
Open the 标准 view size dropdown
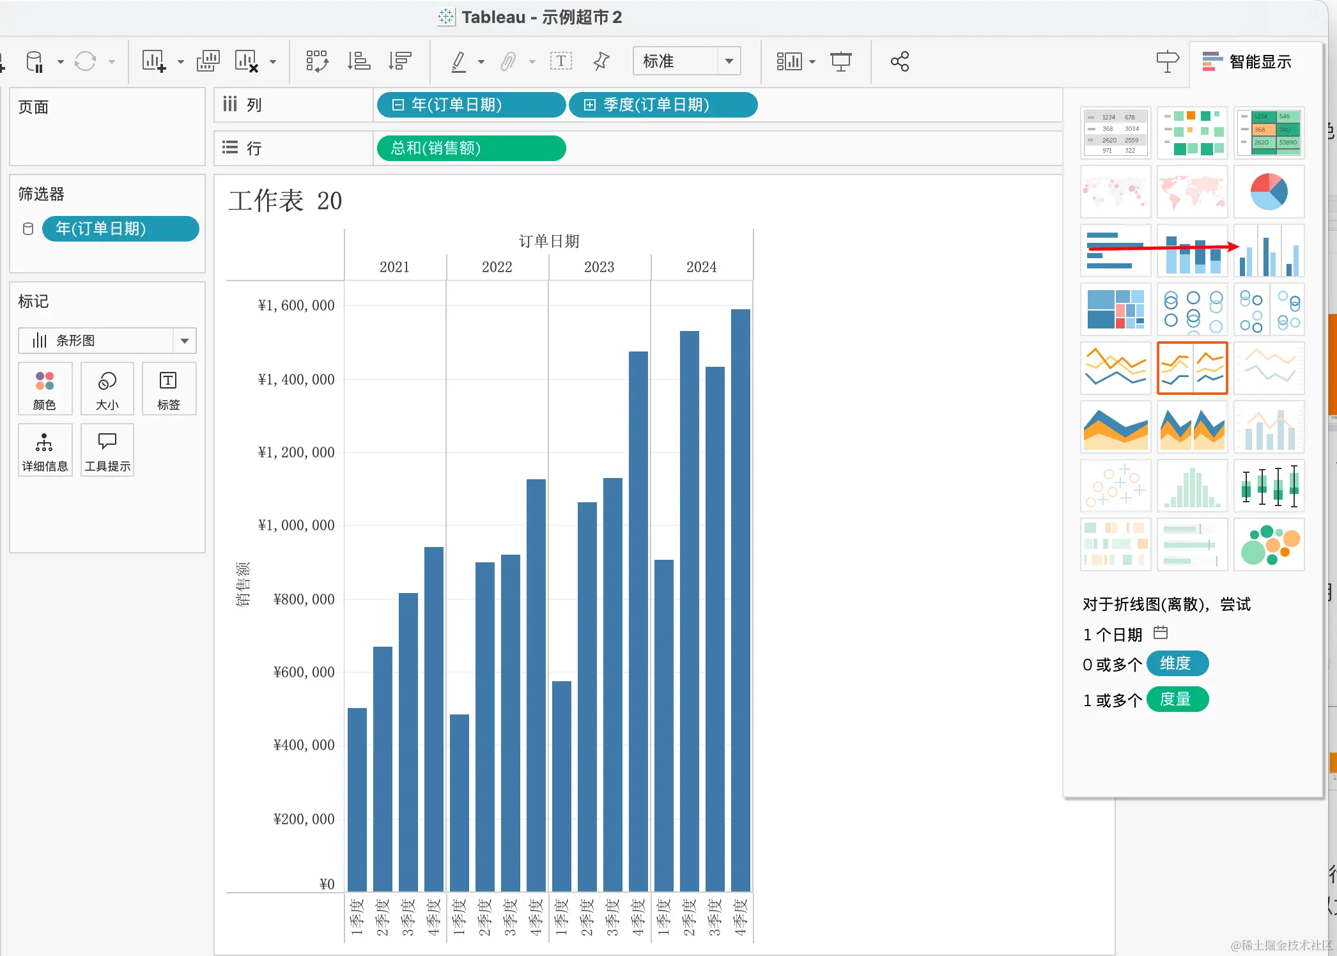729,61
